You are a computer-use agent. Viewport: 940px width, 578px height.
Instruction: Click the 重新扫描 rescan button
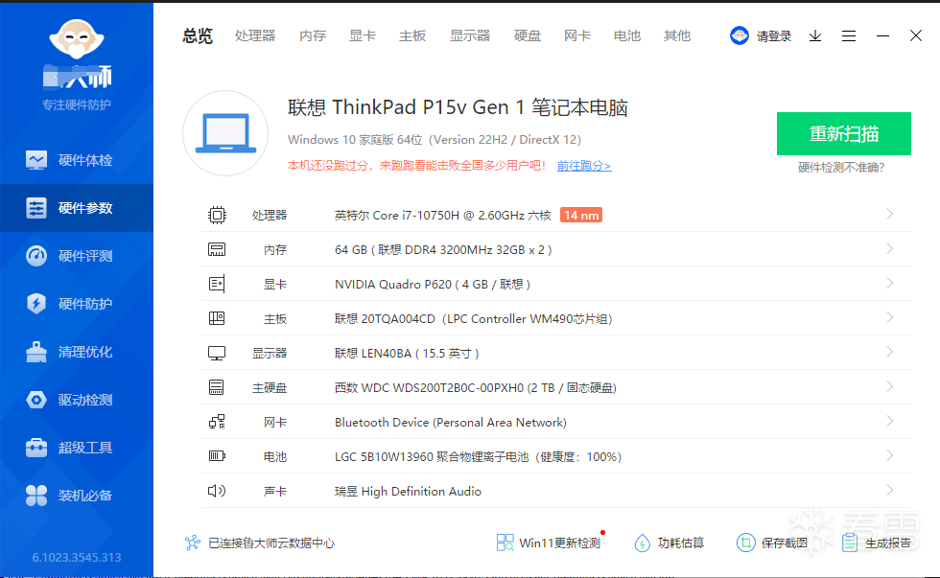pos(844,133)
